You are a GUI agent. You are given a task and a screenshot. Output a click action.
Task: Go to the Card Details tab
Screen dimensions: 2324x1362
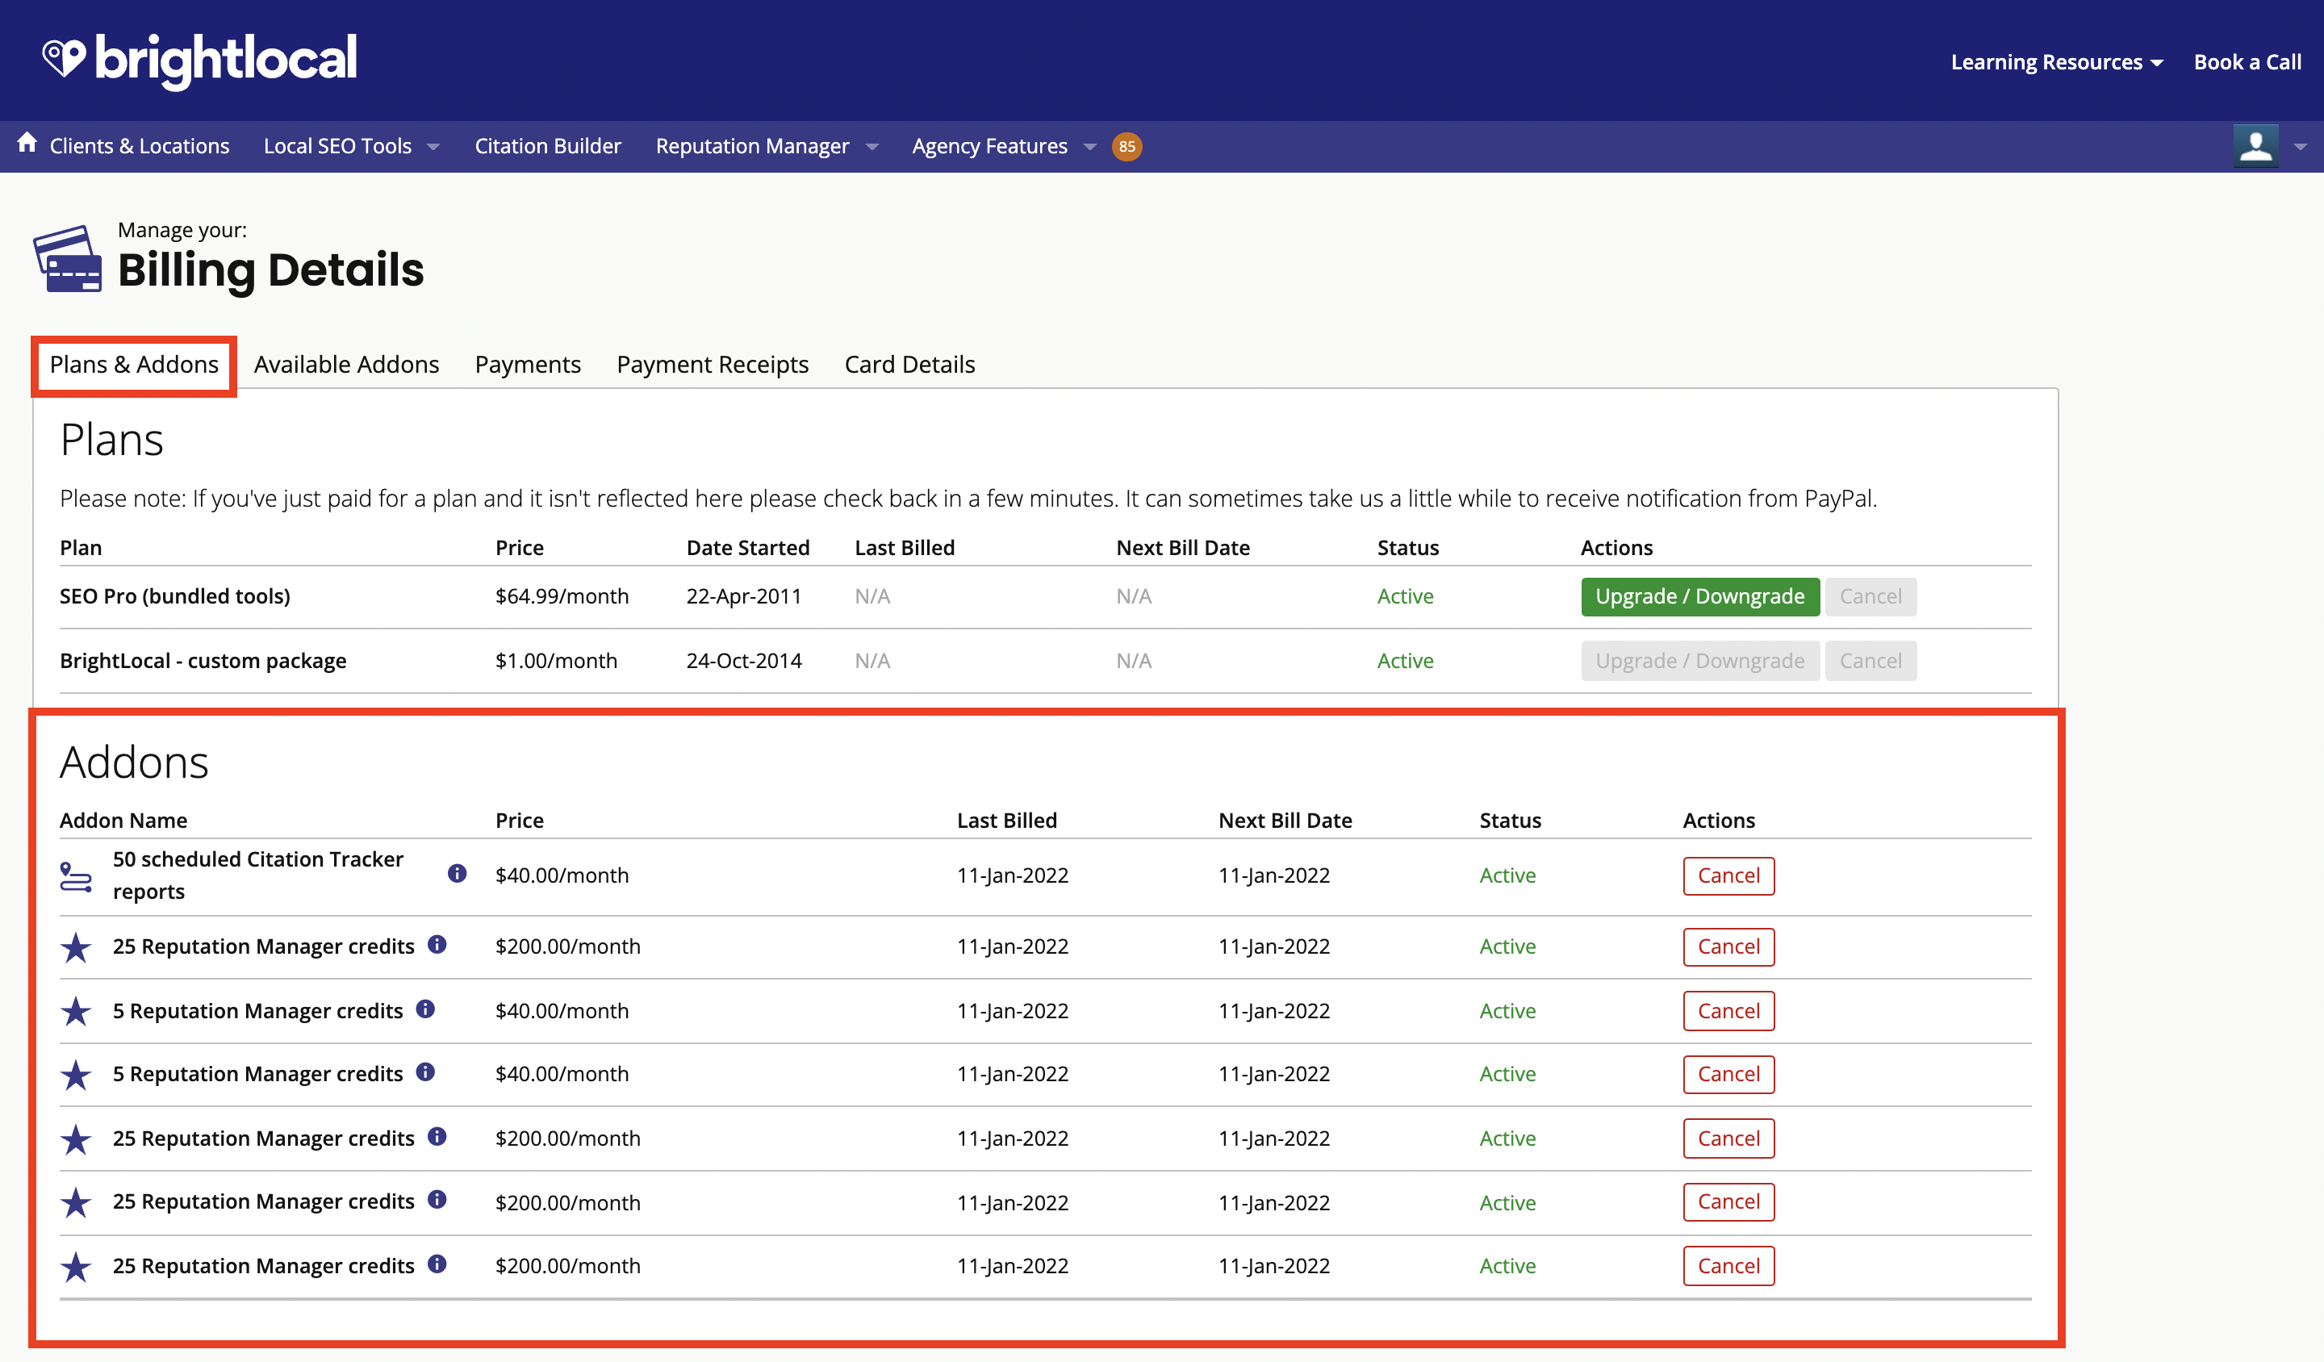point(909,364)
